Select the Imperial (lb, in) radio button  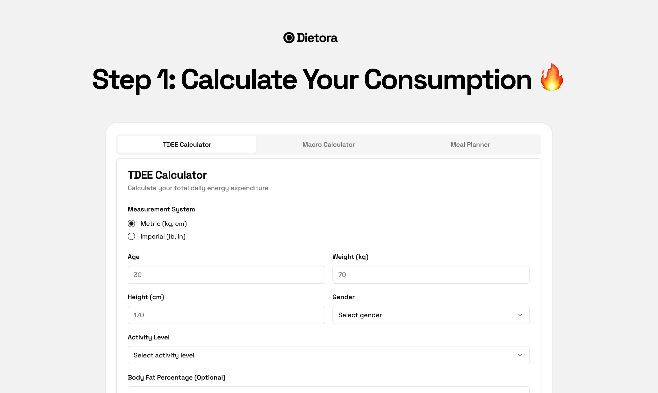[x=131, y=236]
